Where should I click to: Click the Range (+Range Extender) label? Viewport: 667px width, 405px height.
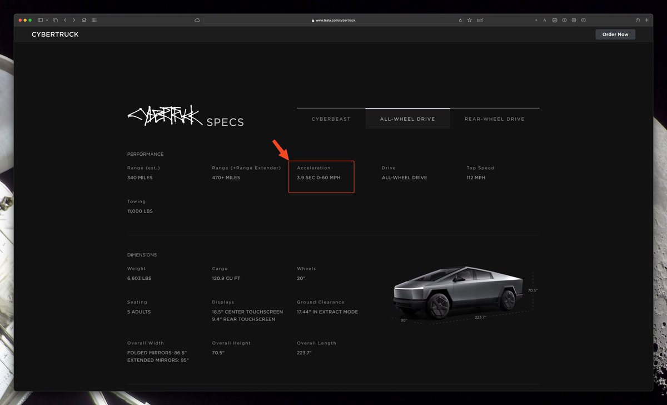point(246,168)
